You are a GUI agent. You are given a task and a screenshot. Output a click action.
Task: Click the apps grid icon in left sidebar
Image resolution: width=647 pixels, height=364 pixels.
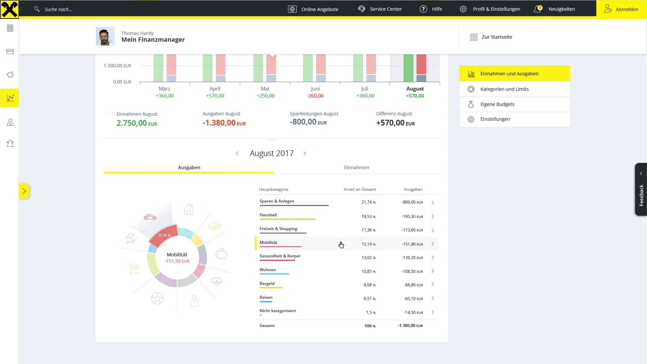[10, 28]
